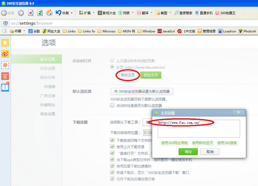258x186 pixels.
Task: Click the 修改主页 button
Action: (128, 75)
